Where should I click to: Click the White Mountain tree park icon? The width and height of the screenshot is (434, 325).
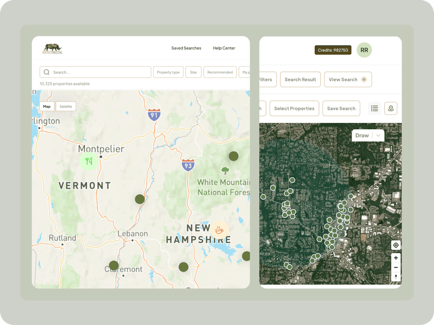click(225, 170)
